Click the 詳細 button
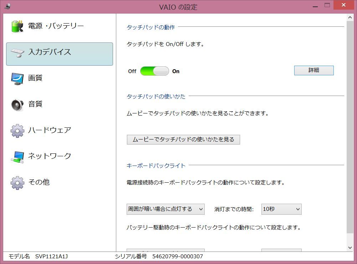The height and width of the screenshot is (264, 357). pyautogui.click(x=314, y=70)
